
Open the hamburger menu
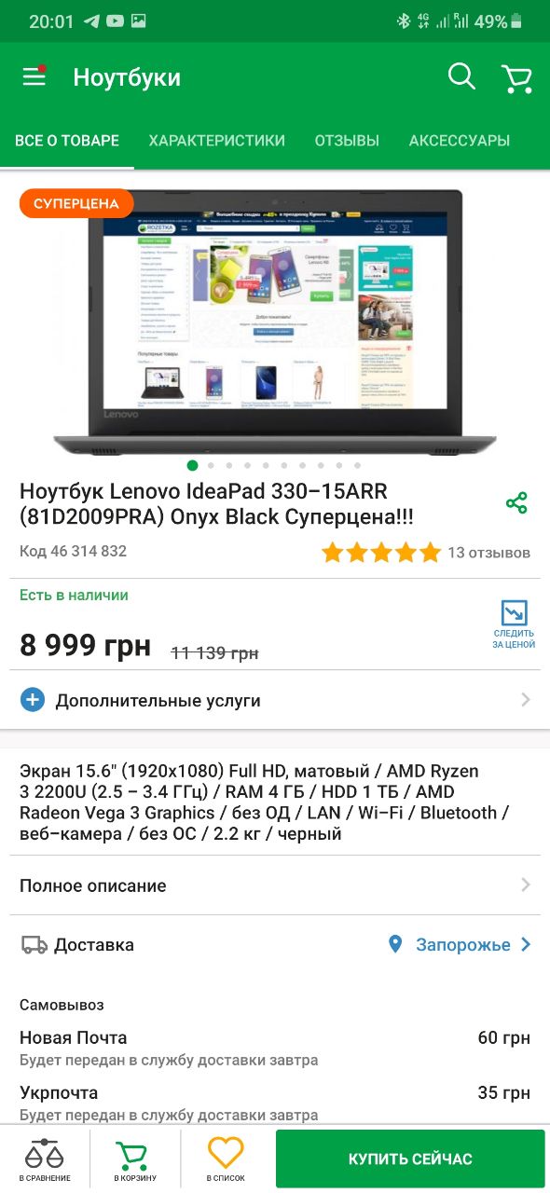(x=34, y=76)
